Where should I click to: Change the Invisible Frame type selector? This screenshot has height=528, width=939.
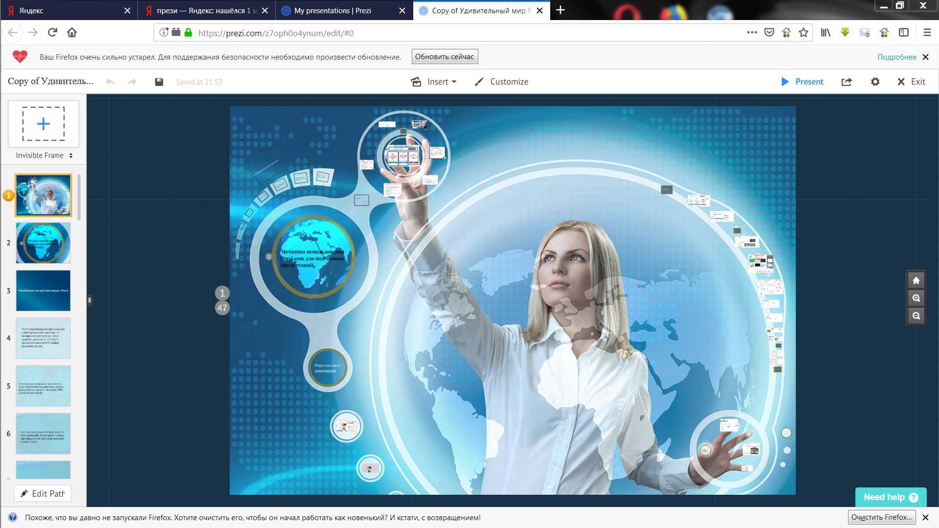[x=44, y=155]
